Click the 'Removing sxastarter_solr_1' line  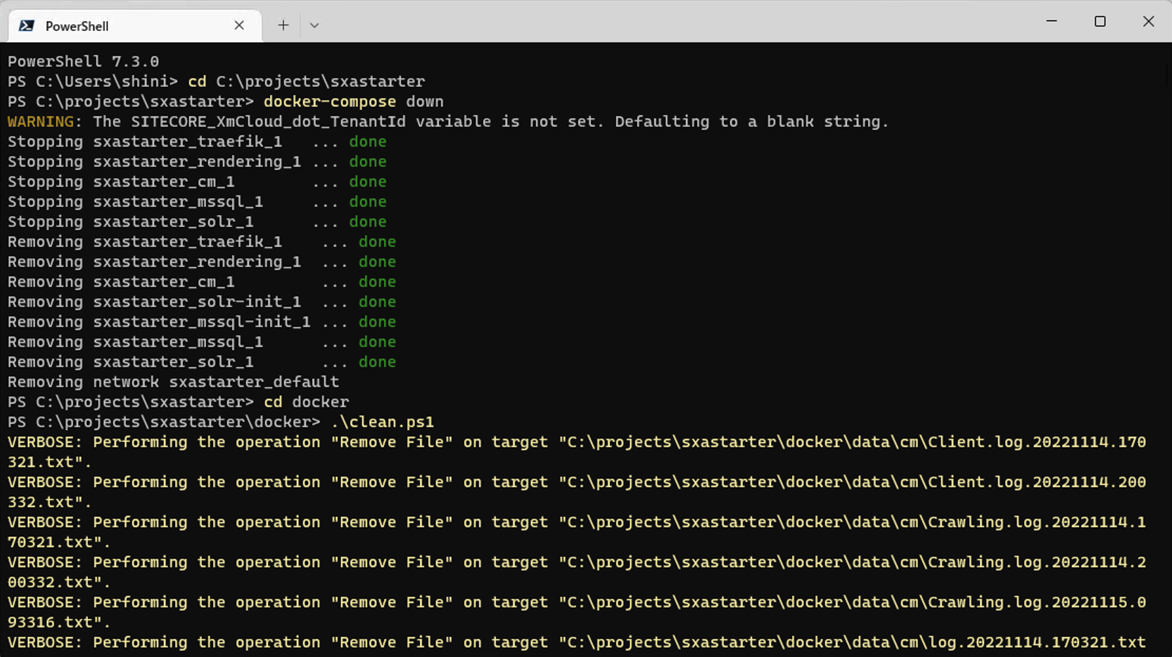tap(201, 362)
